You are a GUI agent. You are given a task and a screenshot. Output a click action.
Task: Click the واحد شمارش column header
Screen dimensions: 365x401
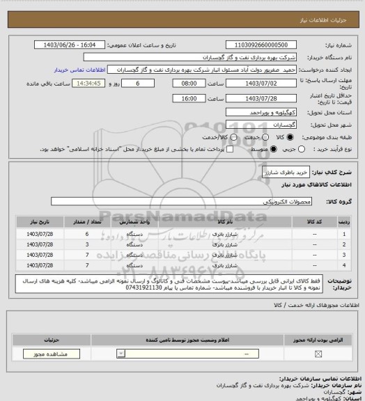[x=134, y=222]
